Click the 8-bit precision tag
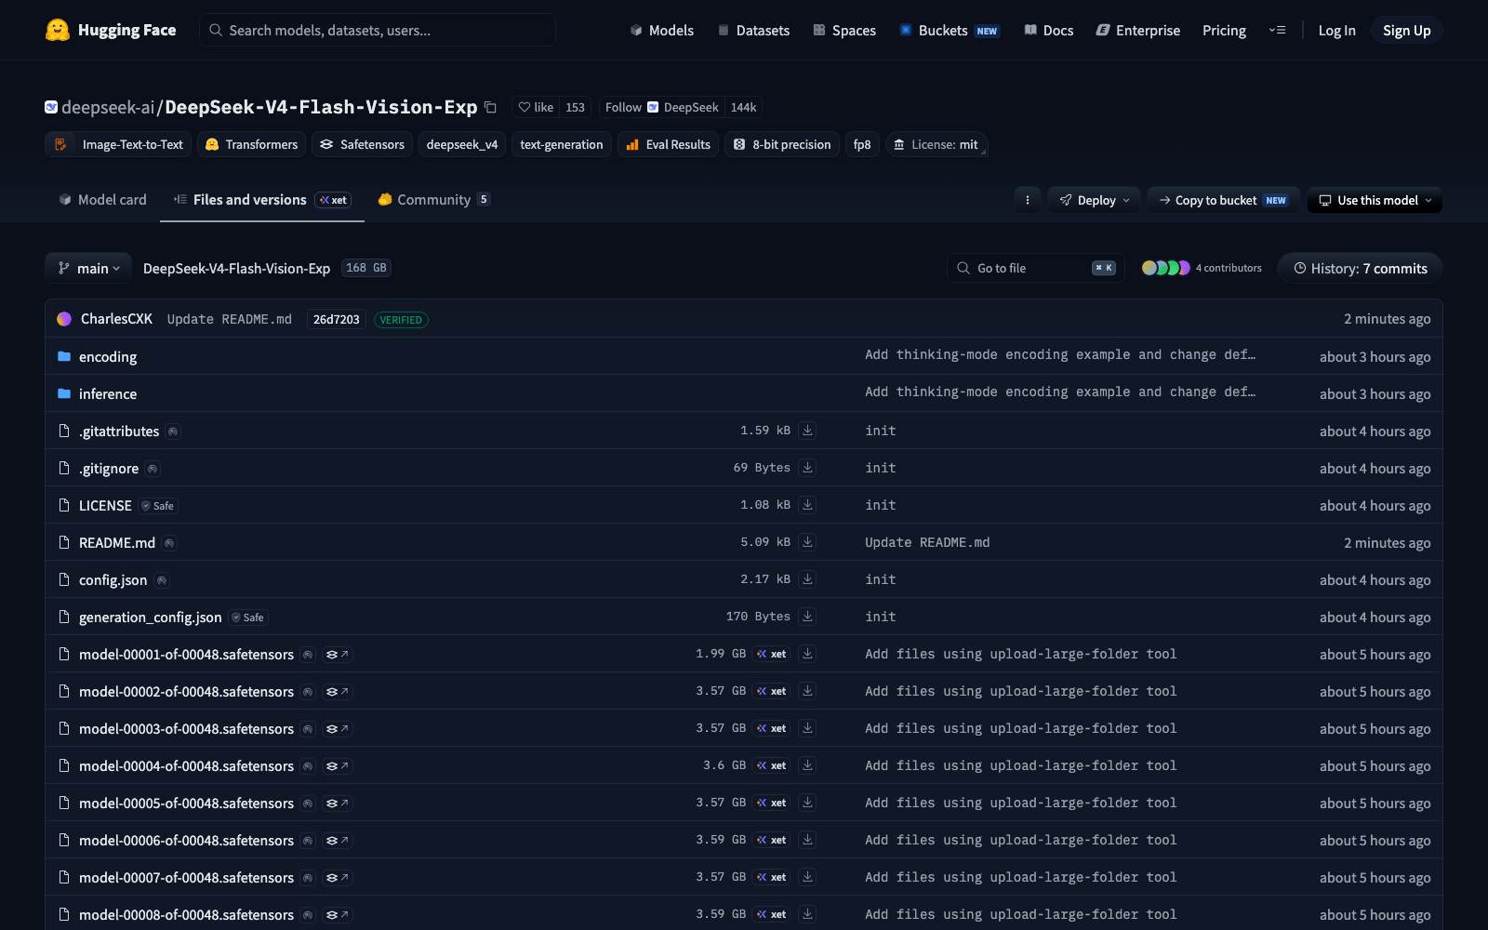 [782, 144]
